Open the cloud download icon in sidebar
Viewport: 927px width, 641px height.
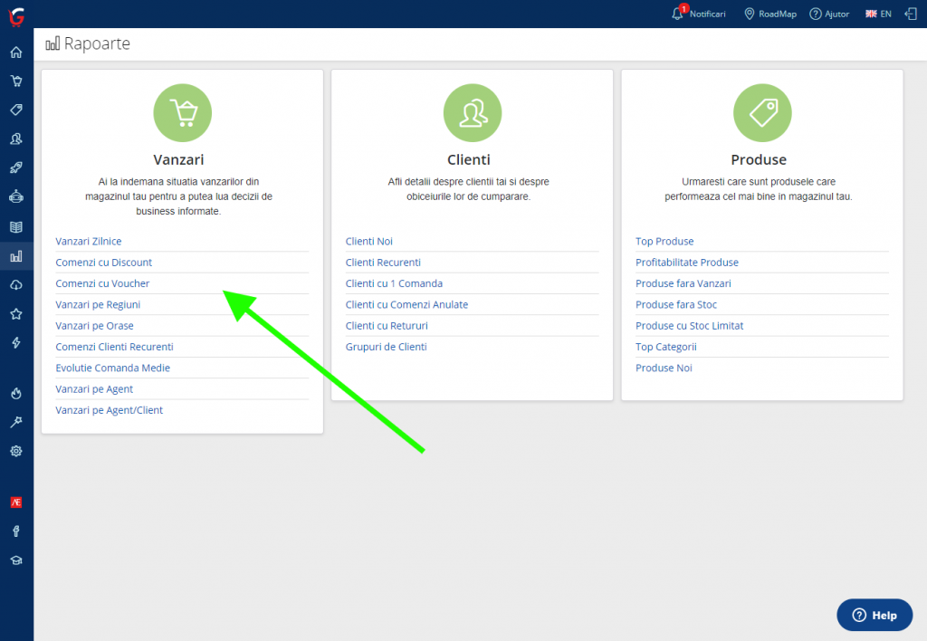coord(16,285)
